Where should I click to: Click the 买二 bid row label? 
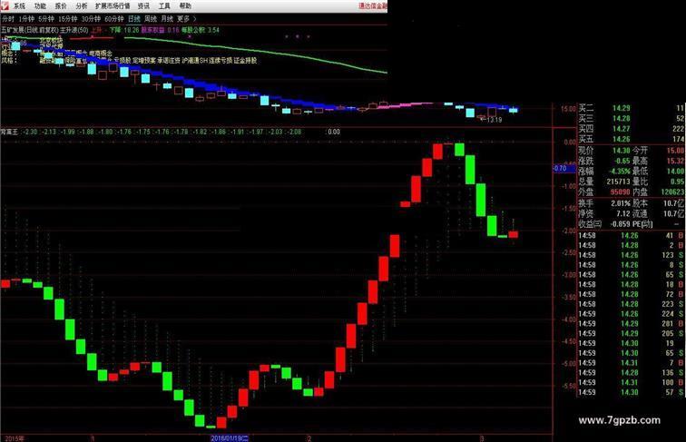tap(586, 108)
